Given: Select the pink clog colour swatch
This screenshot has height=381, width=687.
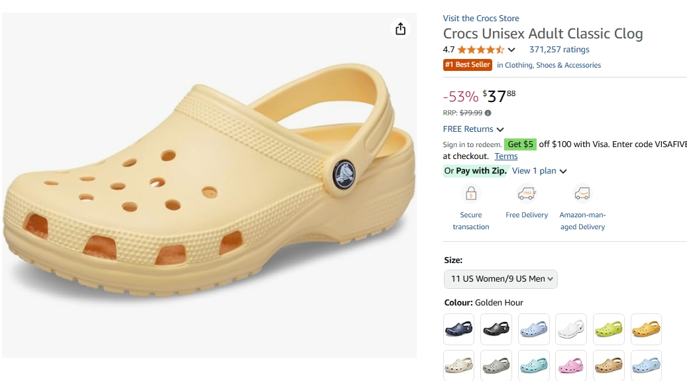Looking at the screenshot, I should coord(570,365).
